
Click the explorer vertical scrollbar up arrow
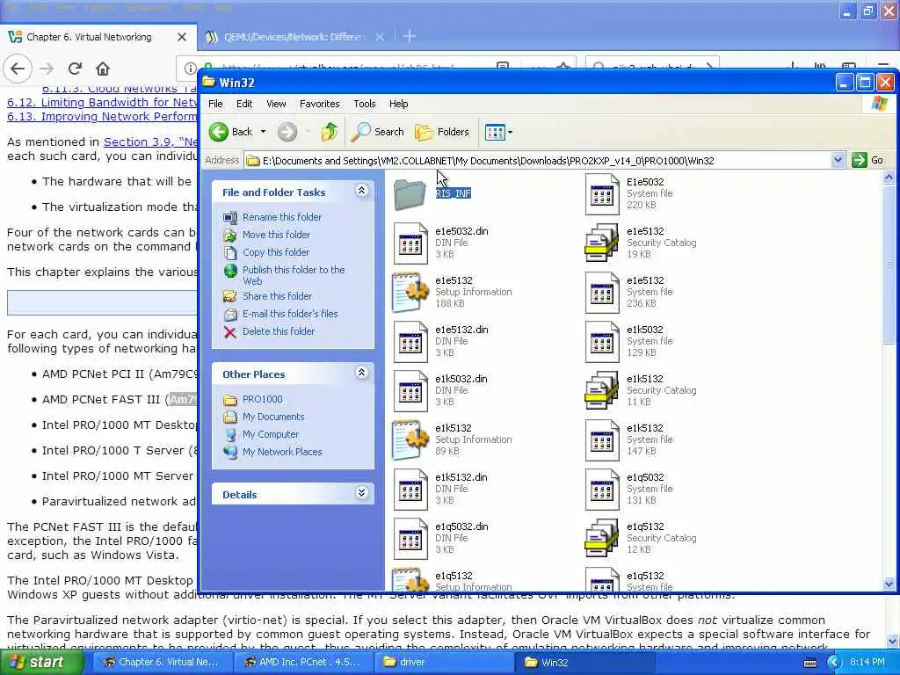pyautogui.click(x=889, y=178)
